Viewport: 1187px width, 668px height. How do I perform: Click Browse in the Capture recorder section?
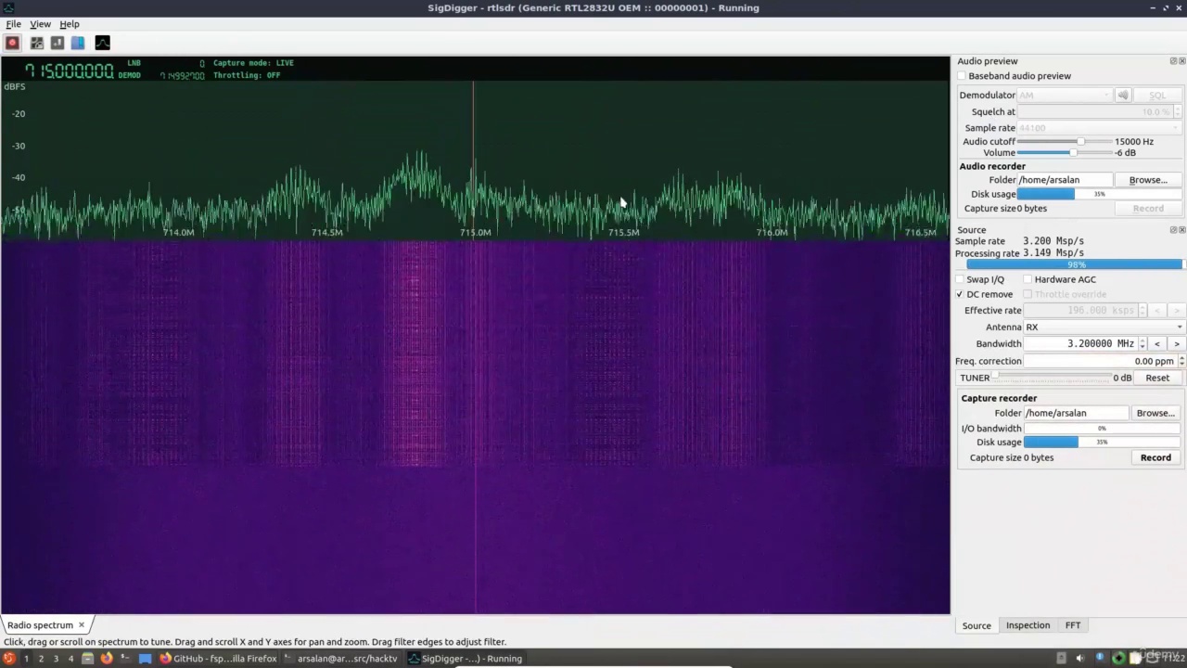click(1155, 413)
